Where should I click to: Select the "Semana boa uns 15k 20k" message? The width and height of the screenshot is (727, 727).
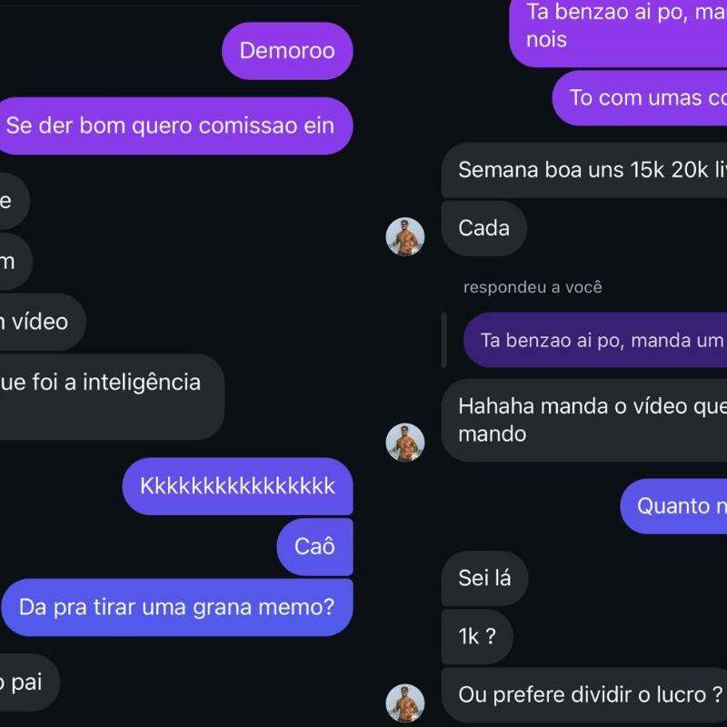583,170
